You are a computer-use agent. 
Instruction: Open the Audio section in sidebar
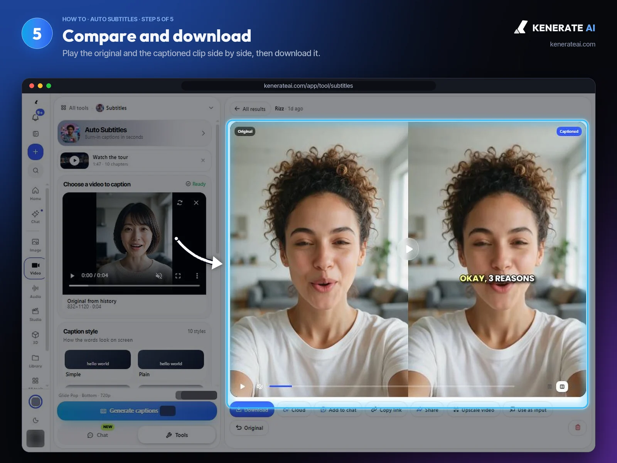(x=35, y=292)
